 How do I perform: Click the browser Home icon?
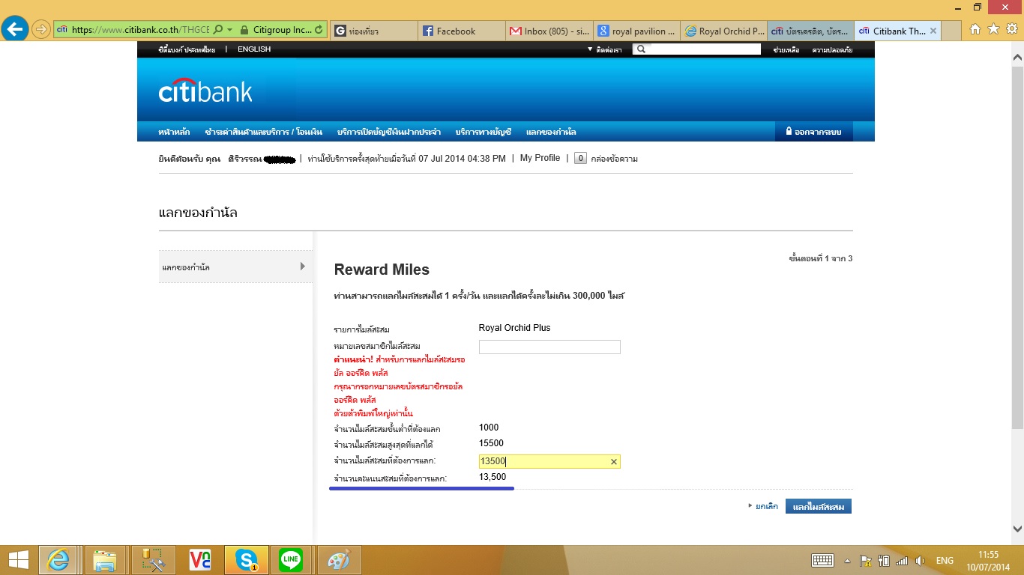(975, 29)
